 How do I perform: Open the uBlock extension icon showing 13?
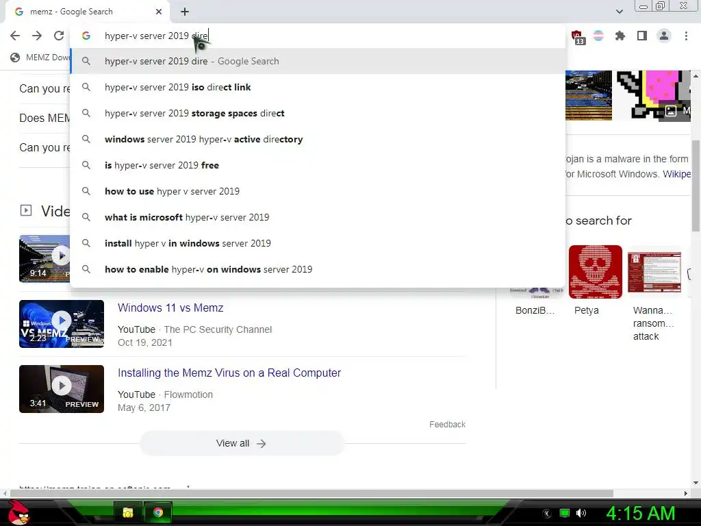click(x=578, y=37)
